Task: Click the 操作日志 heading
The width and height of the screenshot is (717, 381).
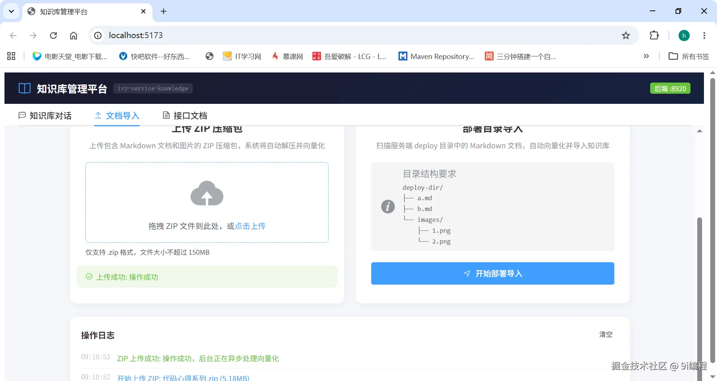Action: pos(98,335)
